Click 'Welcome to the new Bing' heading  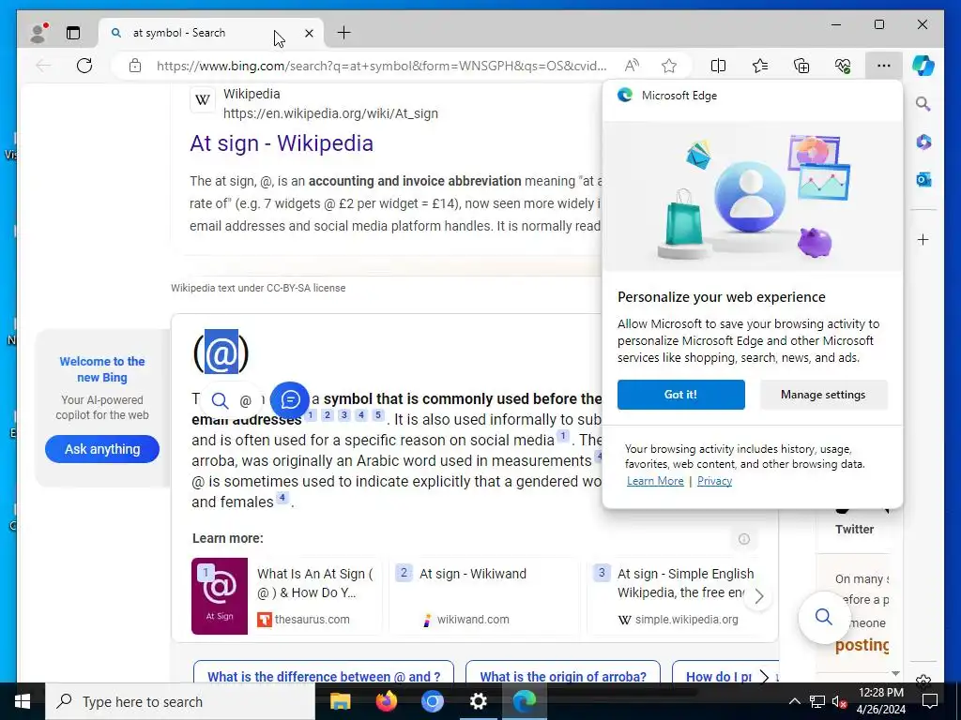(102, 369)
